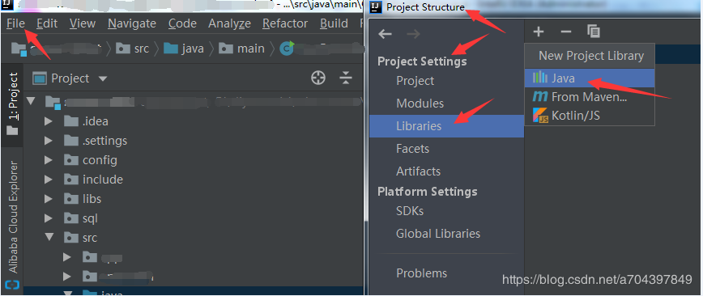
Task: Open the Refactor menu
Action: (x=285, y=23)
